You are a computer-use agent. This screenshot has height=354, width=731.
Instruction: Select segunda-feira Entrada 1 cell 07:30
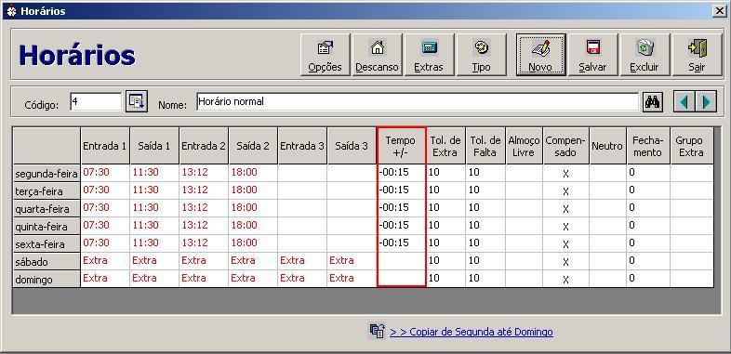105,173
